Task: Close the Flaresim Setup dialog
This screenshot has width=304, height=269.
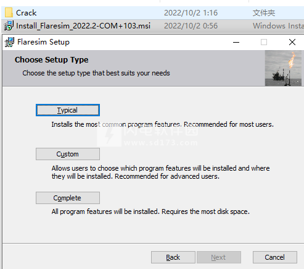Action: click(x=292, y=42)
